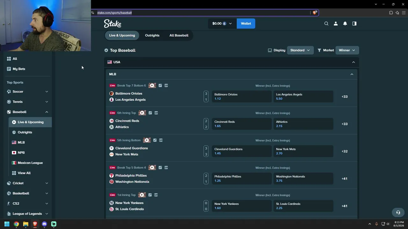Switch to the Outrights tab

point(152,35)
